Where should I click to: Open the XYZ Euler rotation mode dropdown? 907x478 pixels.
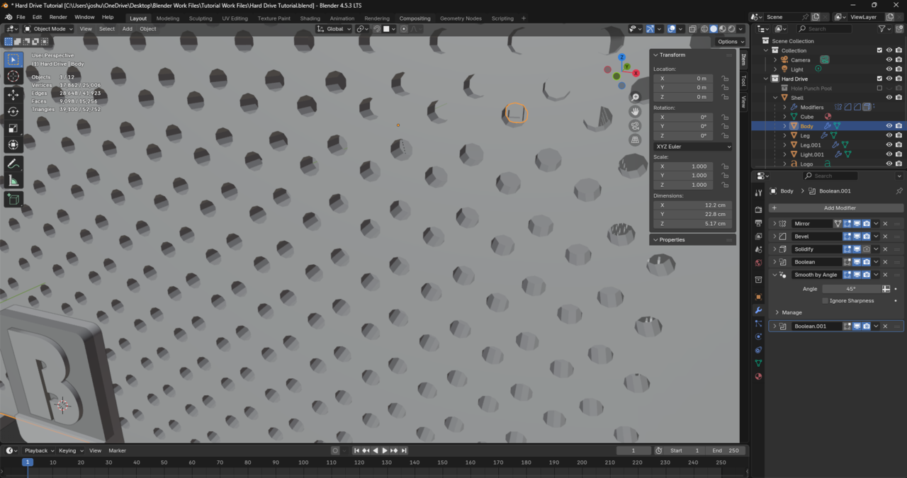(x=693, y=147)
